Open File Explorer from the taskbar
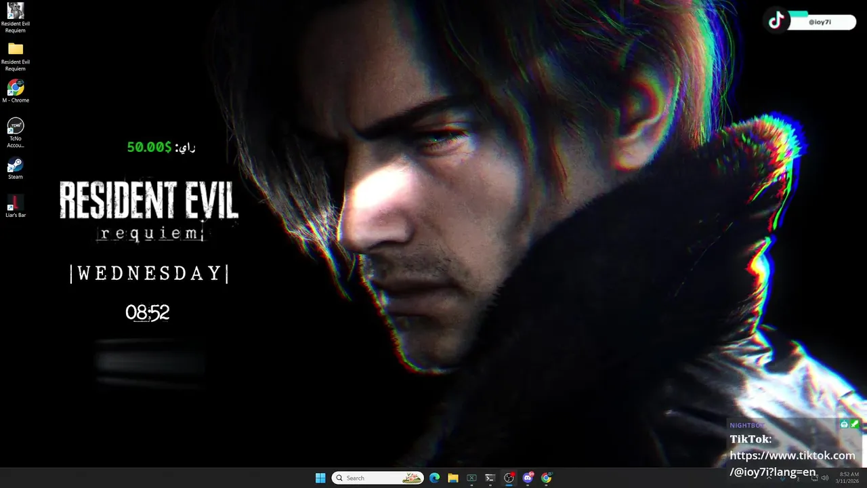 453,478
